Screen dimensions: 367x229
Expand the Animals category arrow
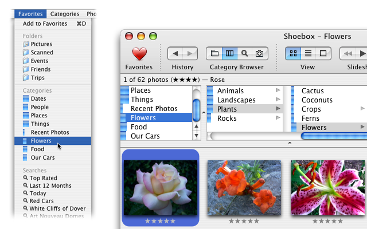click(278, 90)
